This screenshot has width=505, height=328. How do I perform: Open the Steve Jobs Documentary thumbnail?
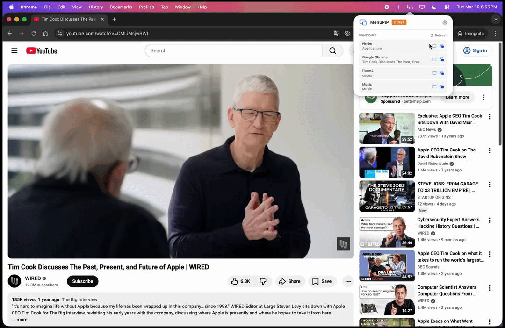coord(387,196)
